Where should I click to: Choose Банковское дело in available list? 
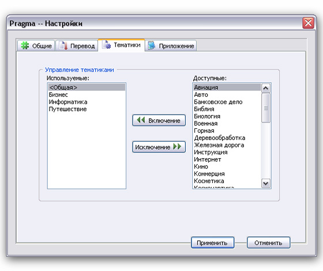[227, 102]
